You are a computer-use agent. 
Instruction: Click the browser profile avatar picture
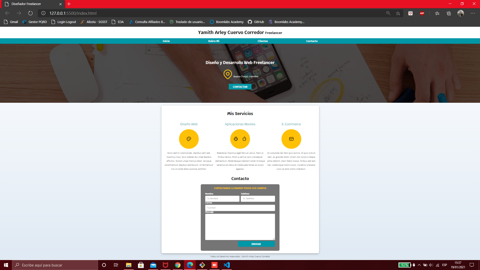click(461, 13)
